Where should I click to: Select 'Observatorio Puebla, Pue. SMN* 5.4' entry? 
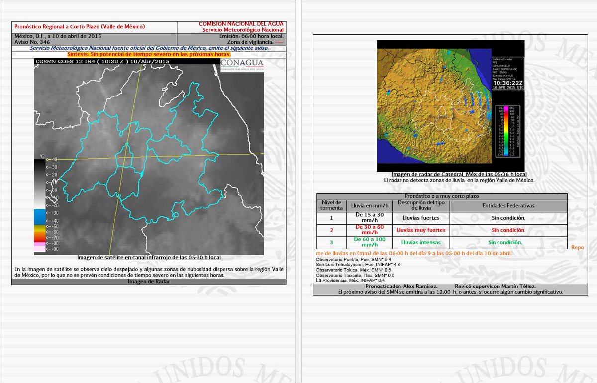pos(354,260)
